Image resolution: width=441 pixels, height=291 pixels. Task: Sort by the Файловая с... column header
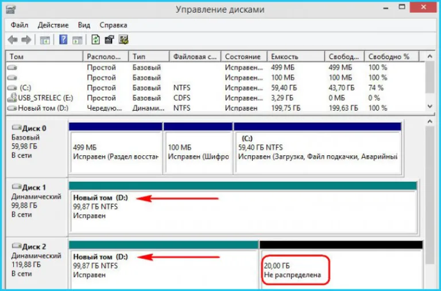click(x=195, y=56)
